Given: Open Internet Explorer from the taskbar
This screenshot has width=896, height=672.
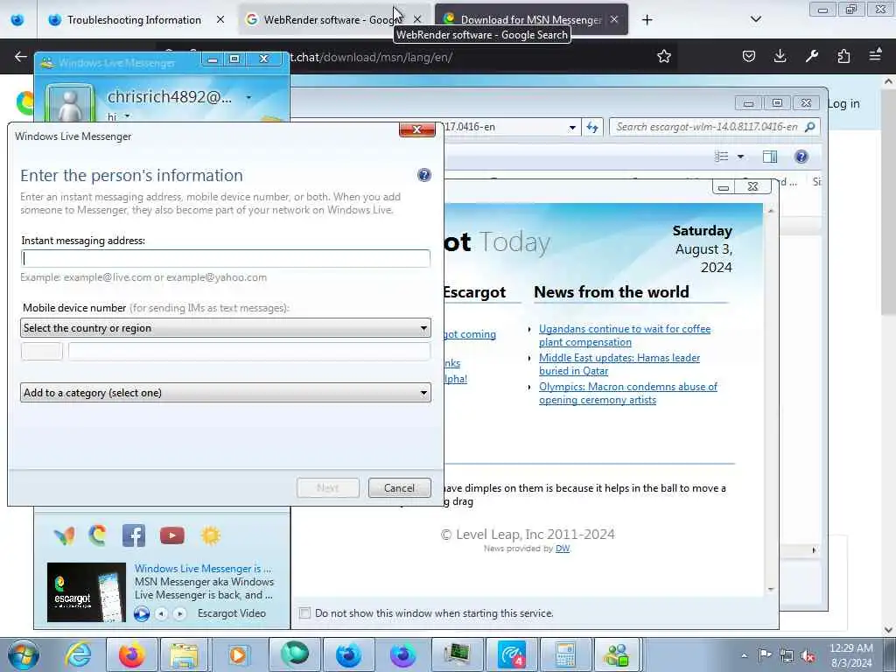Looking at the screenshot, I should pyautogui.click(x=78, y=654).
